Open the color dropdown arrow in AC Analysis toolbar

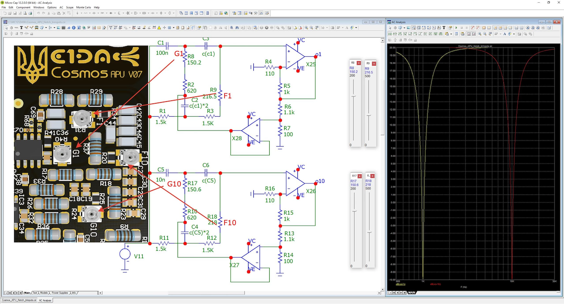pos(514,34)
